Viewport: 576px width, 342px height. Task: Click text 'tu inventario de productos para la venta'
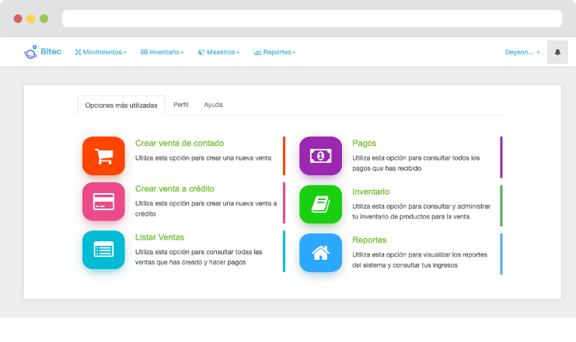coord(410,216)
